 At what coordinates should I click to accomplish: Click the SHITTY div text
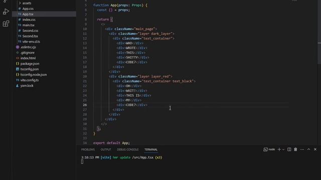(x=132, y=57)
